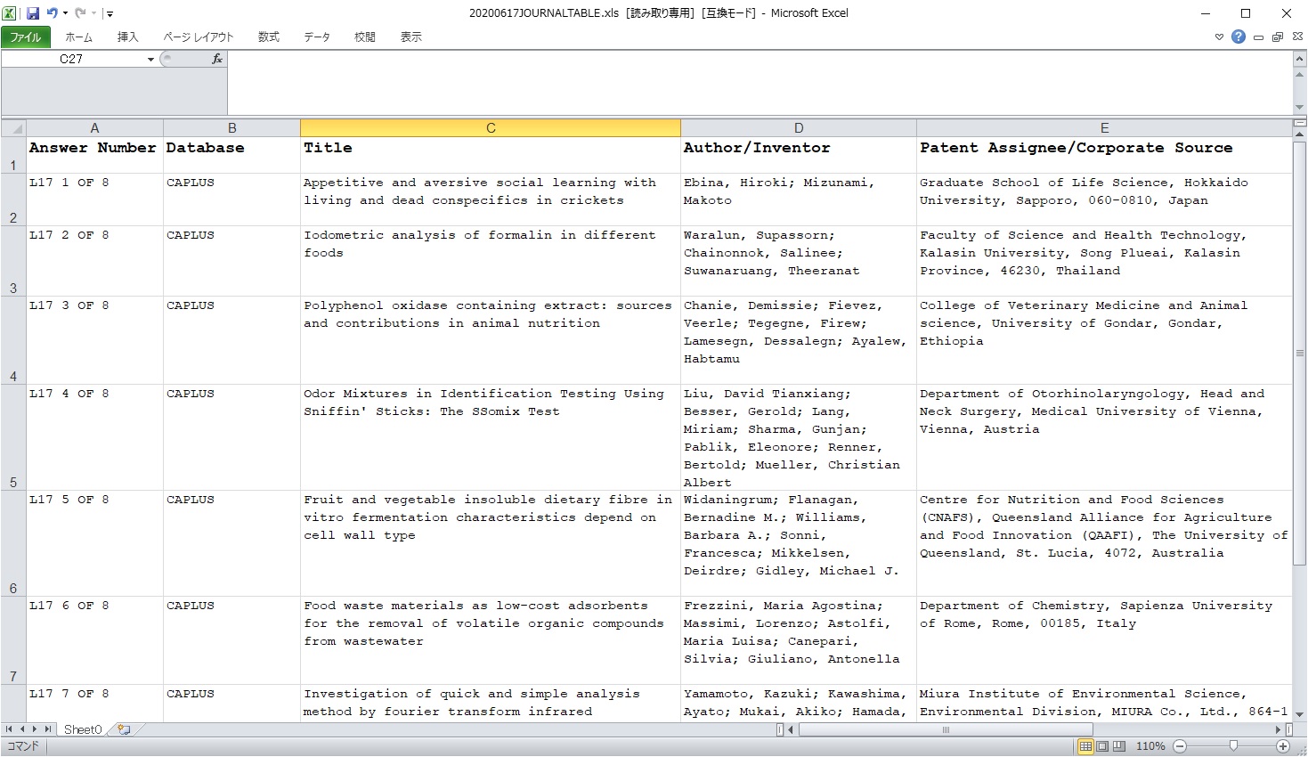The width and height of the screenshot is (1308, 757).
Task: Click the previous sheet navigation arrow
Action: coord(22,729)
